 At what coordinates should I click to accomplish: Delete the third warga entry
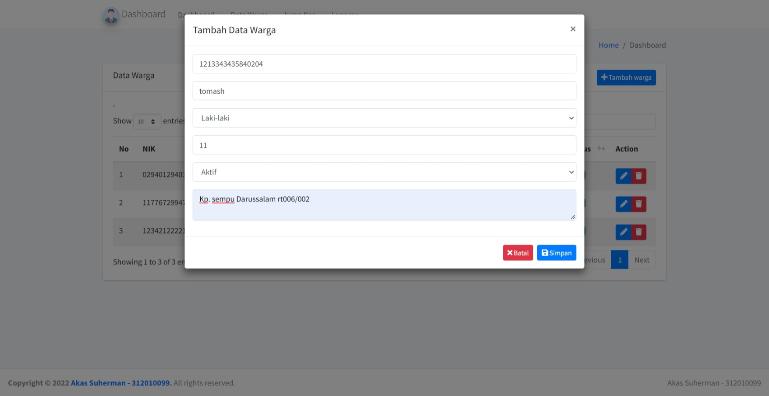(x=639, y=232)
